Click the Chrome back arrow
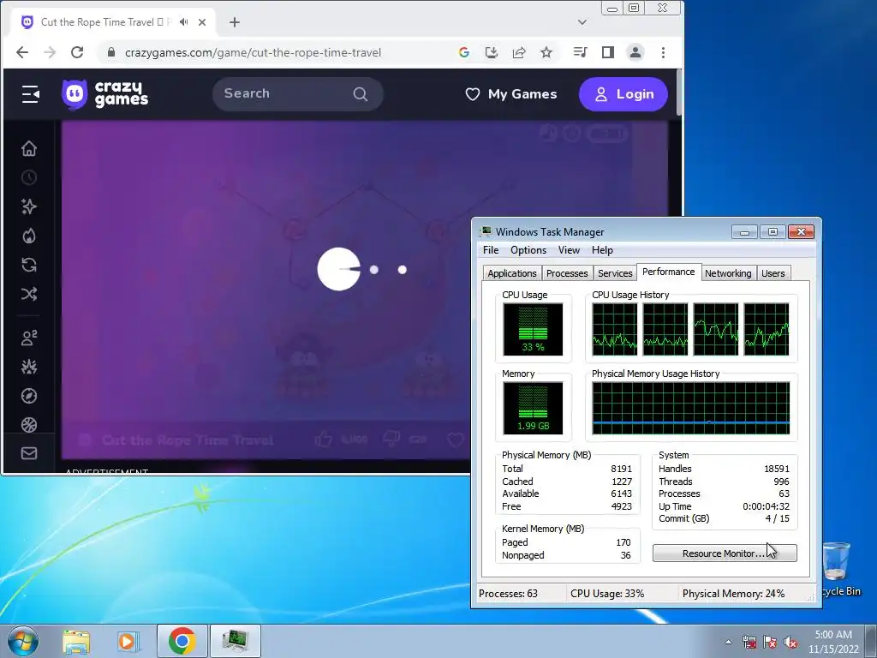877x658 pixels. click(x=22, y=52)
